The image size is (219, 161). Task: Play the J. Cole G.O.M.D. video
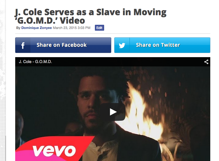click(x=113, y=112)
